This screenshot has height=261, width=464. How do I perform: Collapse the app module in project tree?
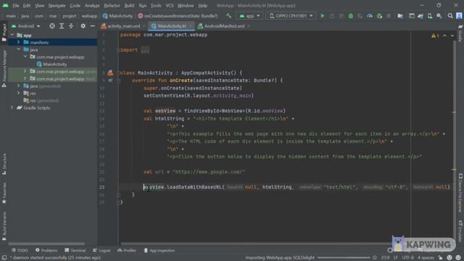(x=12, y=35)
